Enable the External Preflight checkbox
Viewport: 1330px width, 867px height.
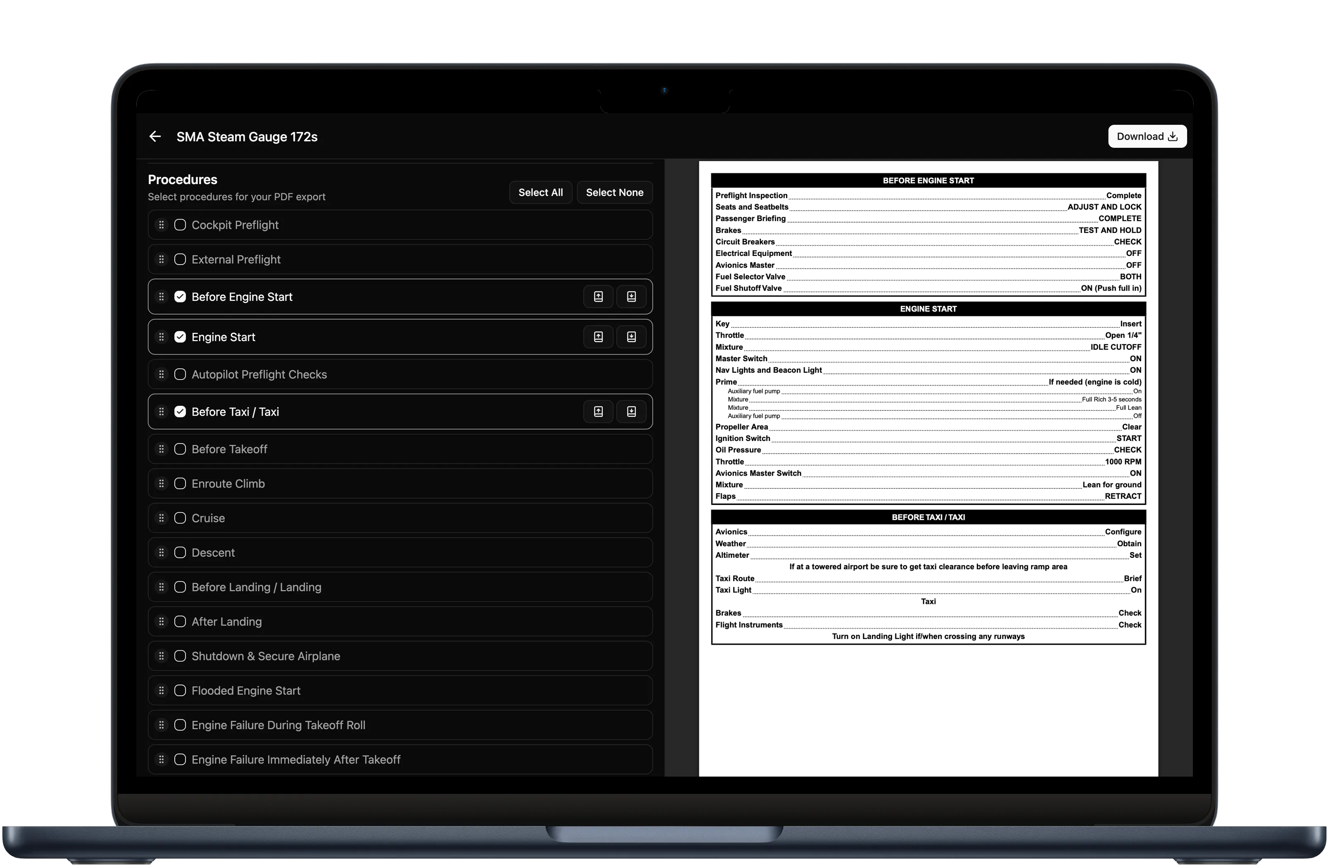180,259
